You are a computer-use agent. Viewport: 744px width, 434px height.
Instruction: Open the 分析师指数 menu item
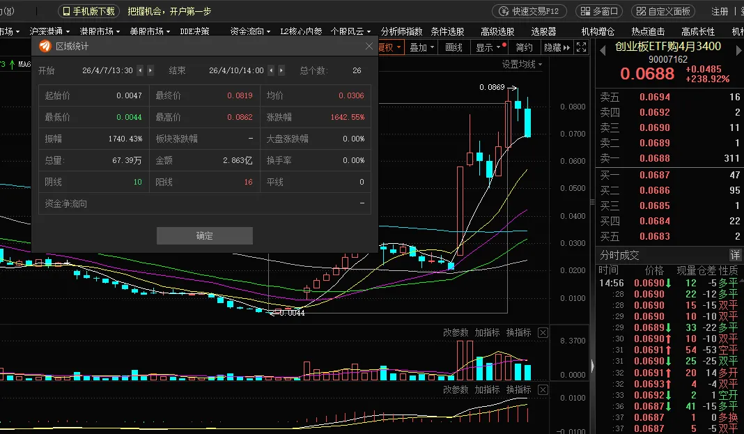coord(401,31)
